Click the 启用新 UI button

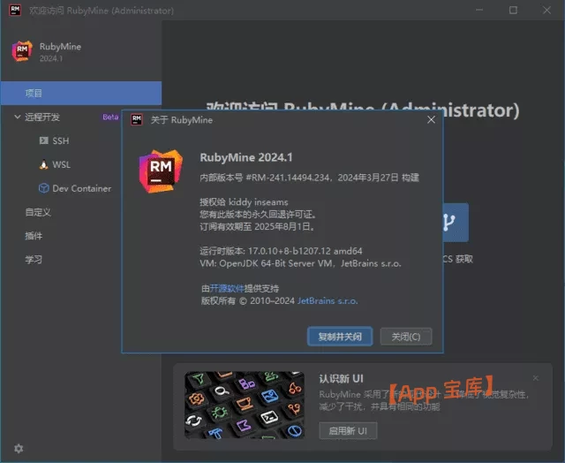click(x=348, y=430)
